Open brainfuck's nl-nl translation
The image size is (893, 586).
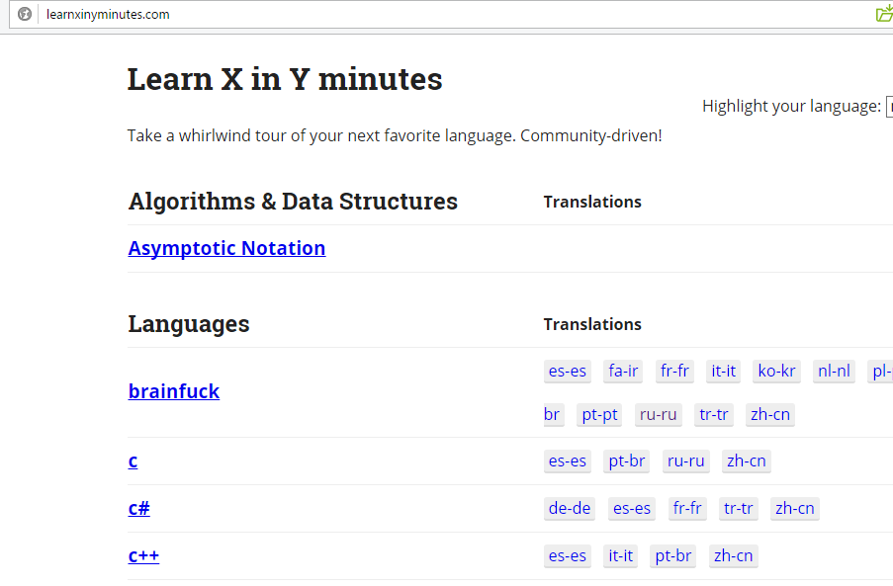pyautogui.click(x=834, y=371)
